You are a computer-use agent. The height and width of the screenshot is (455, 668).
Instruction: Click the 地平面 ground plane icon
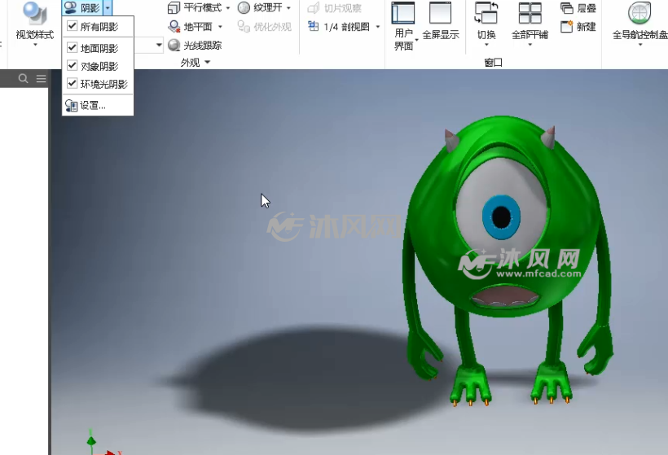pyautogui.click(x=174, y=26)
